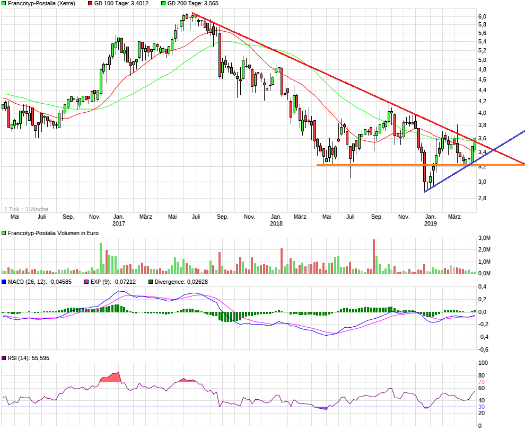525x431 pixels.
Task: Click the RSI 70 overbought level label
Action: (x=482, y=382)
